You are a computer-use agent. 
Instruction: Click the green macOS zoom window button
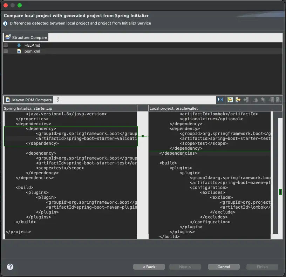tap(20, 5)
